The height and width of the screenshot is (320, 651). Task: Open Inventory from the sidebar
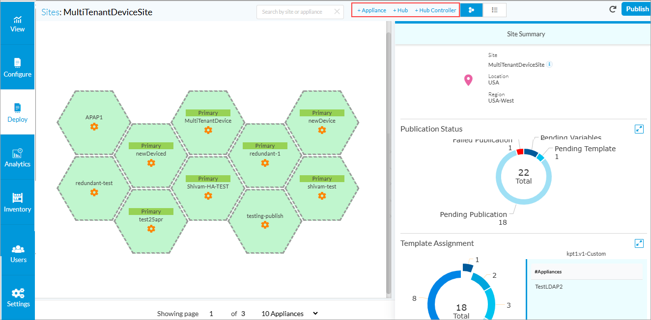[x=17, y=203]
